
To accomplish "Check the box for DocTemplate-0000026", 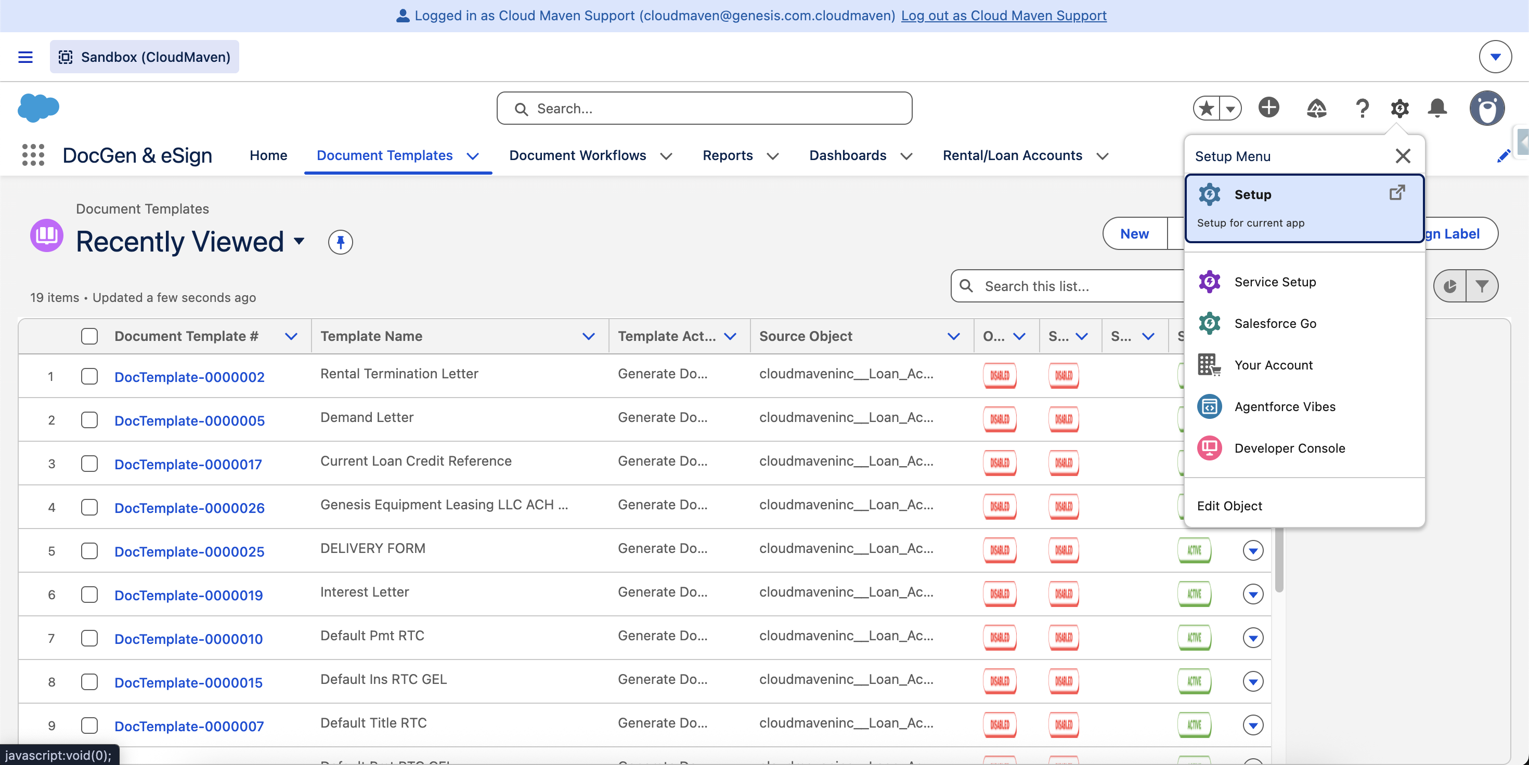I will click(89, 507).
